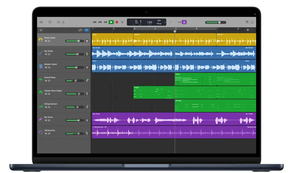Select the Modern Stack track icon
Screen dimensions: 288x173
click(x=41, y=66)
